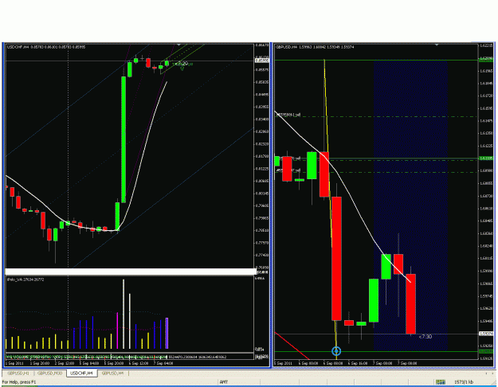Click the large green candle on USDCHF chart

pos(124,139)
